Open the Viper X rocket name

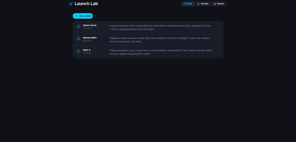point(87,50)
